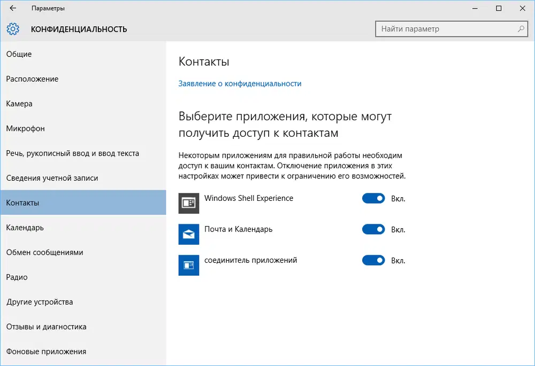Image resolution: width=535 pixels, height=366 pixels.
Task: Click the Почта и Календарь app icon
Action: coord(188,234)
